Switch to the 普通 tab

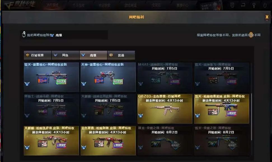click(121, 55)
